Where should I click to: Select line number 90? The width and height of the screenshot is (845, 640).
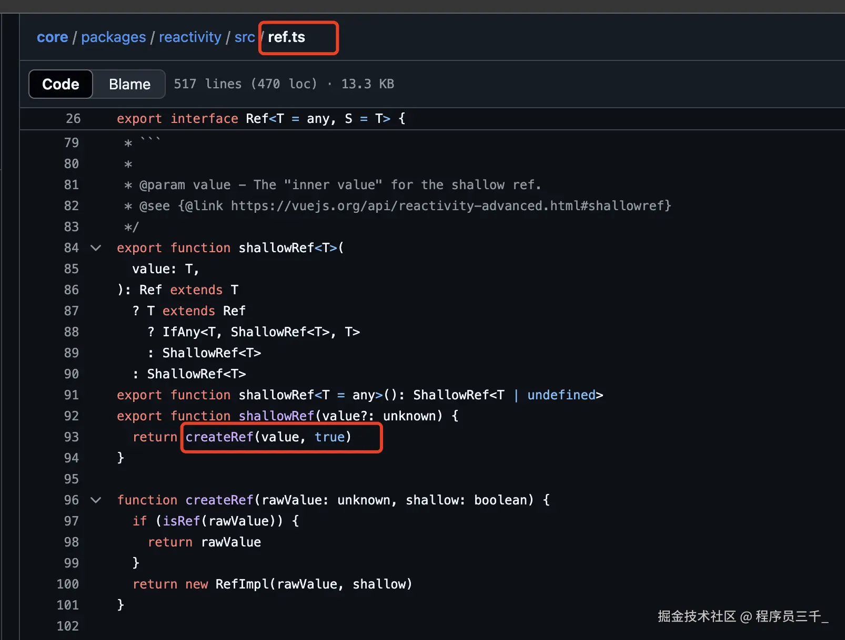pos(72,374)
